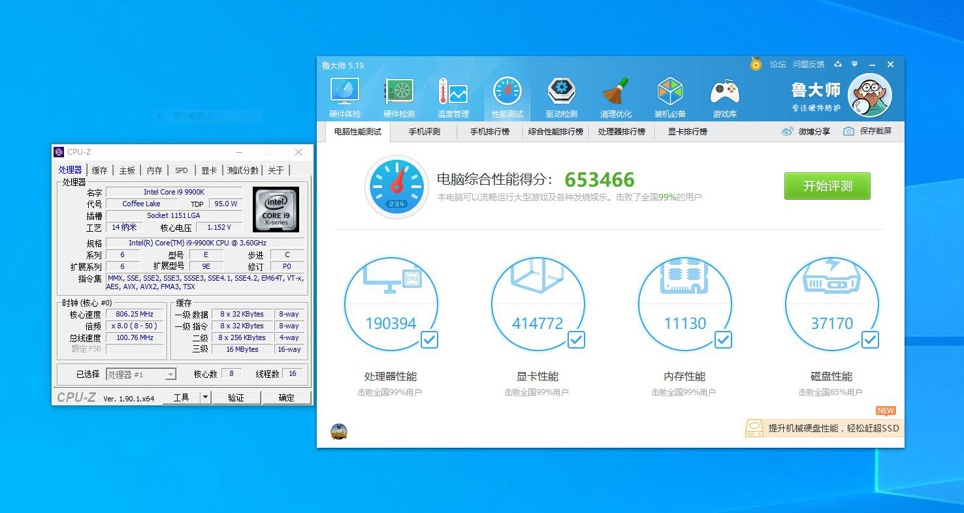Click the CPU-Z title bar app icon

click(59, 152)
